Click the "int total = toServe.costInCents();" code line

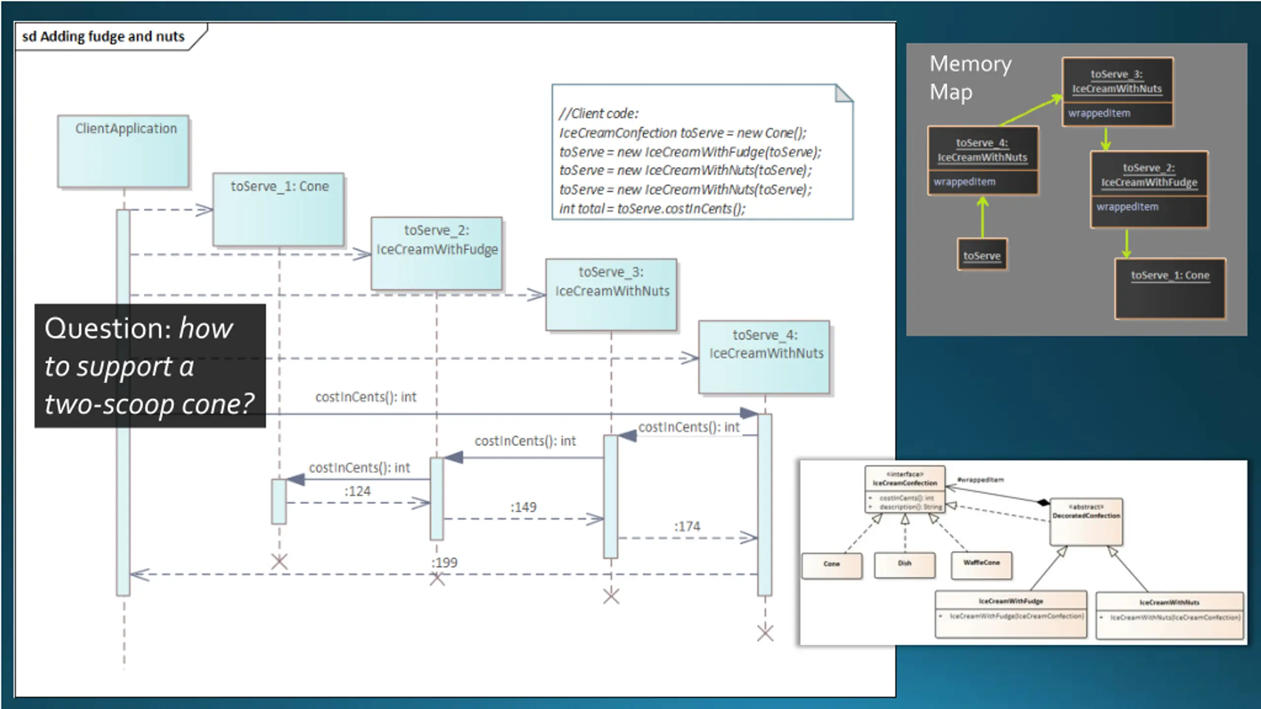click(652, 209)
